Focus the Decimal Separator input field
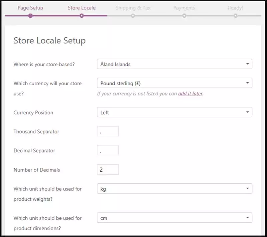Viewport: 267px width, 237px height. tap(108, 150)
